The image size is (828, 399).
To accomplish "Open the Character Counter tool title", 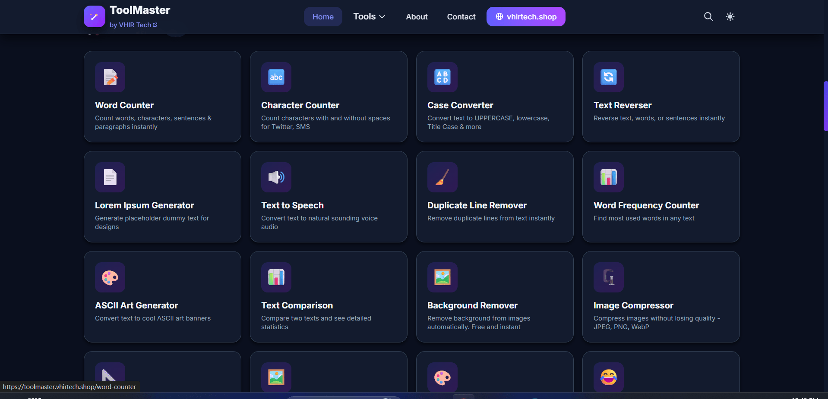I will 300,105.
